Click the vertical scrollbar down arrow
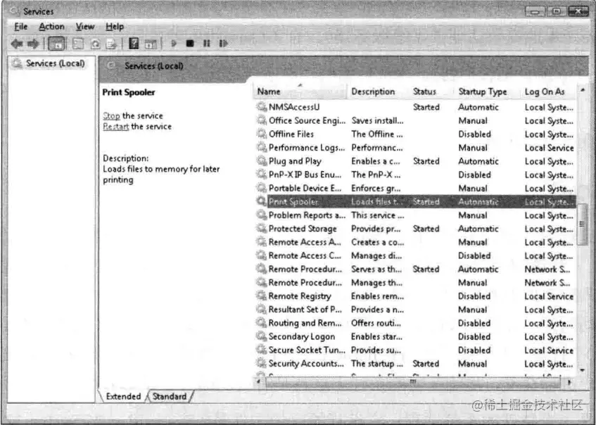596x425 pixels. (x=583, y=369)
